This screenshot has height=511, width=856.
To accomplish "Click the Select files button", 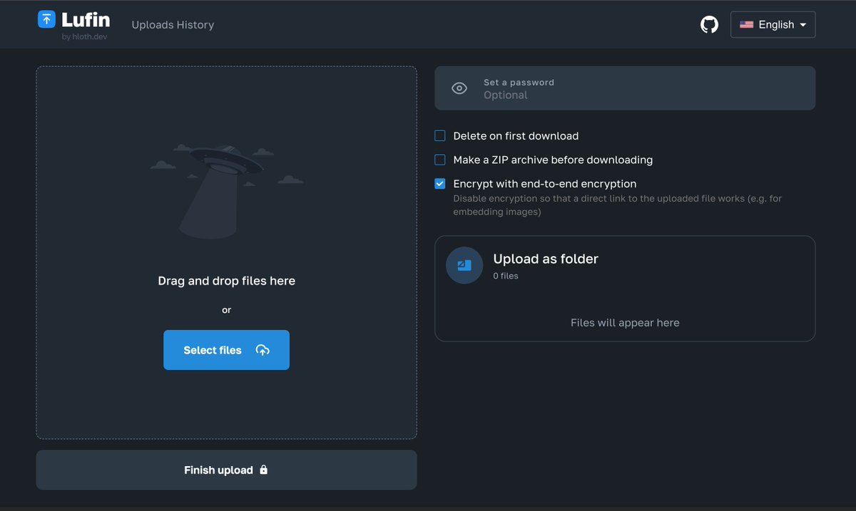I will [226, 350].
